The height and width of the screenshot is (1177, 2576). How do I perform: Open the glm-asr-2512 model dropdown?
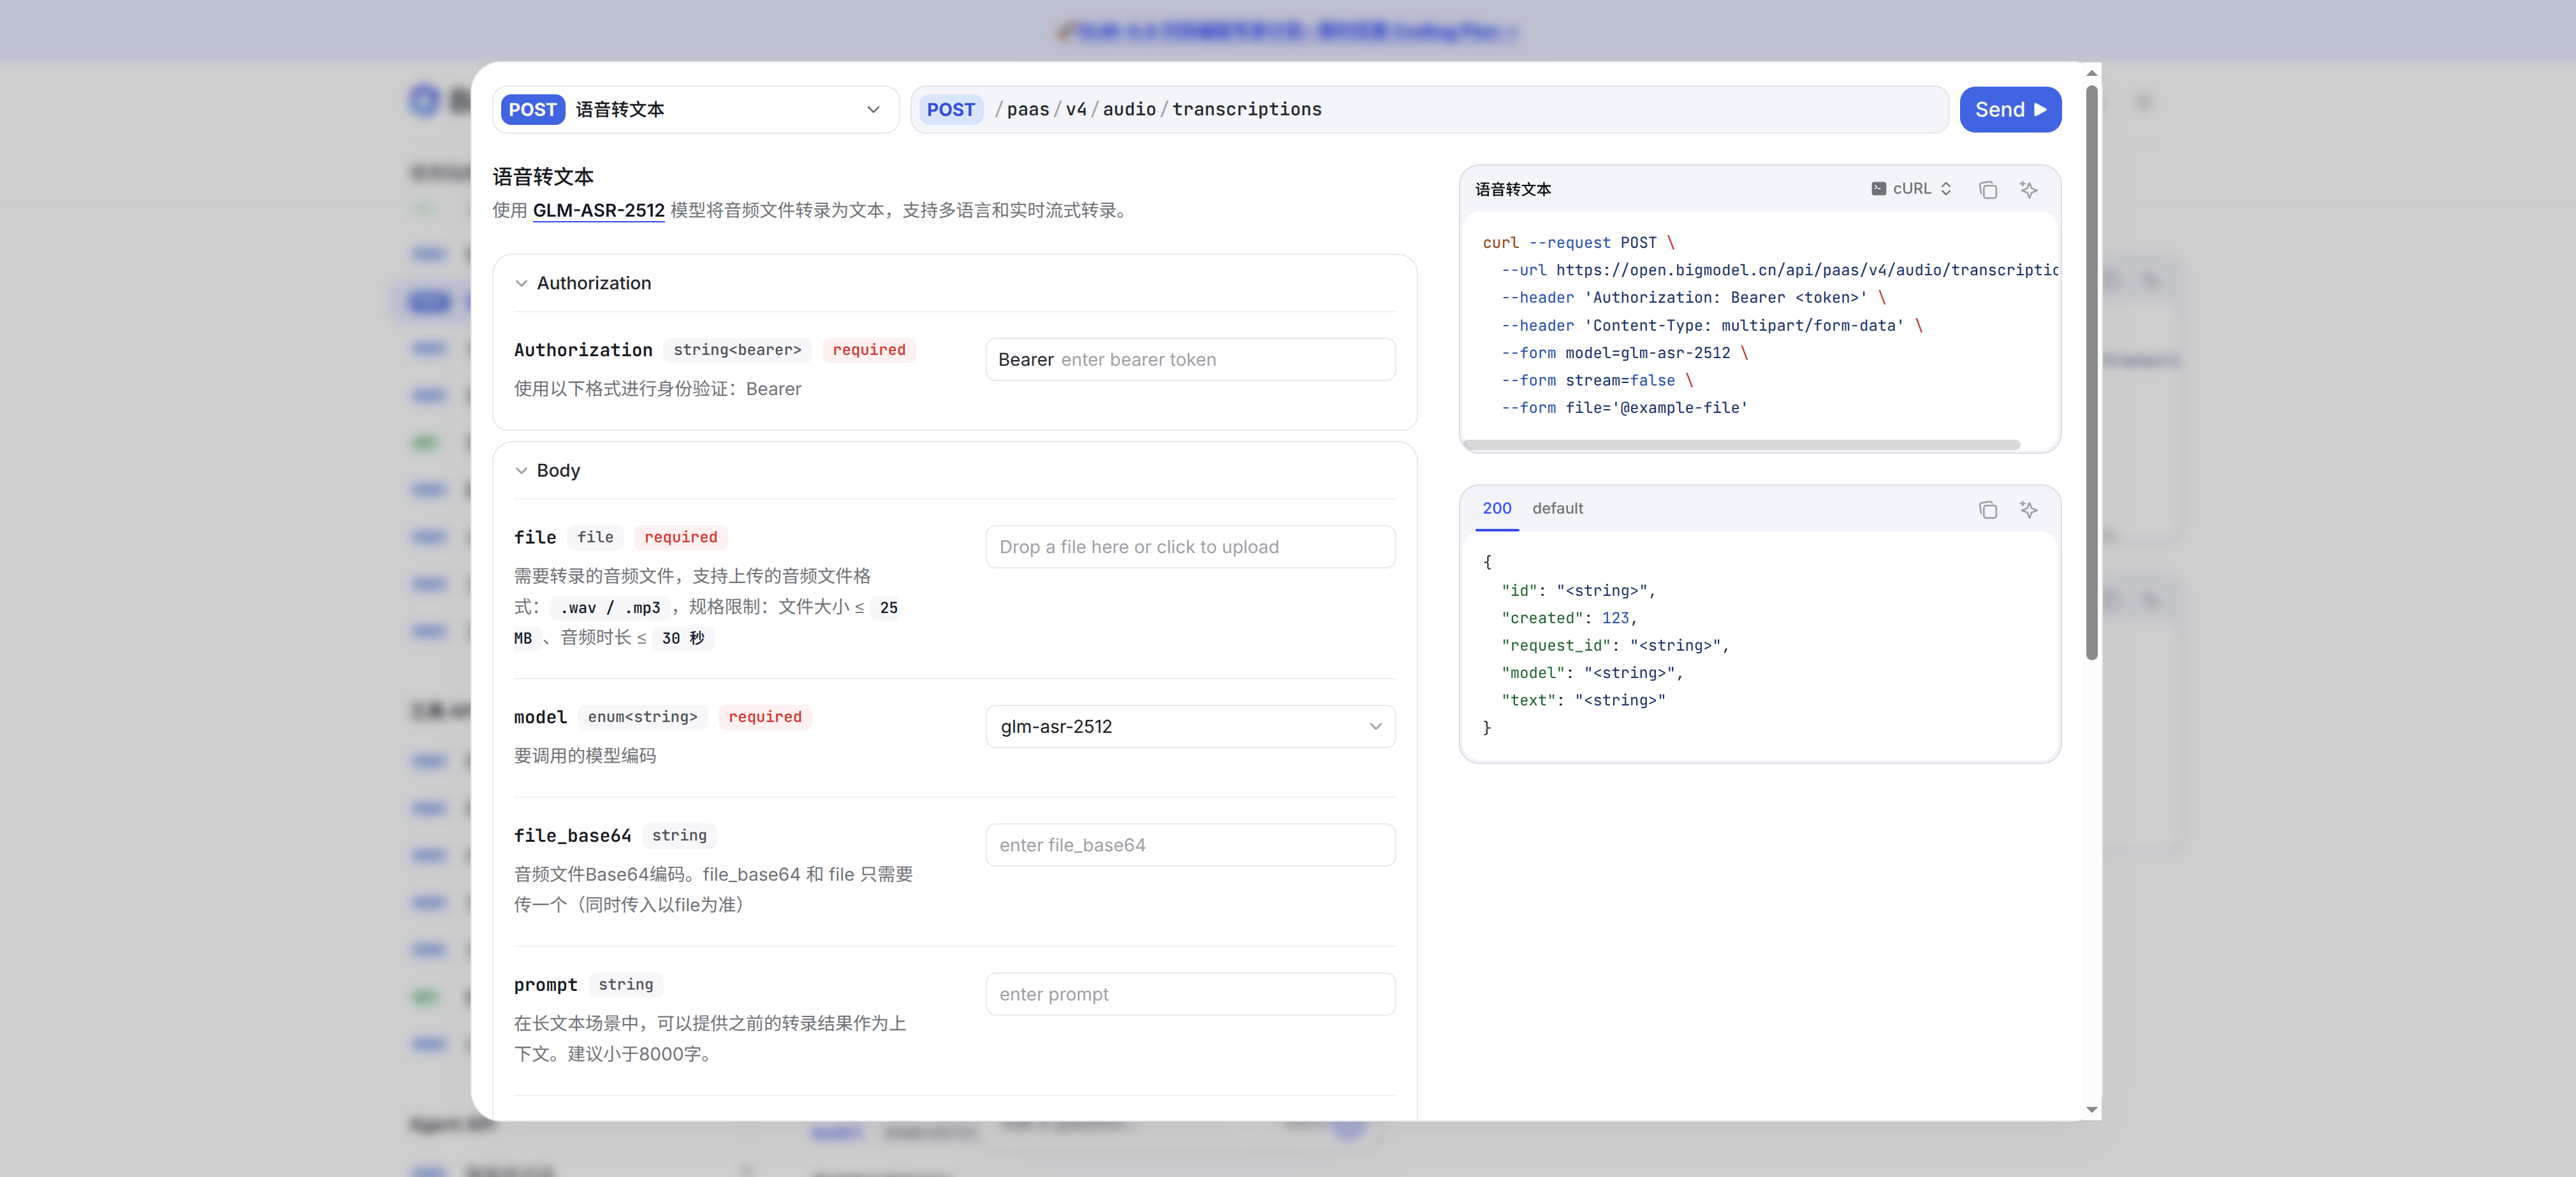pyautogui.click(x=1190, y=726)
